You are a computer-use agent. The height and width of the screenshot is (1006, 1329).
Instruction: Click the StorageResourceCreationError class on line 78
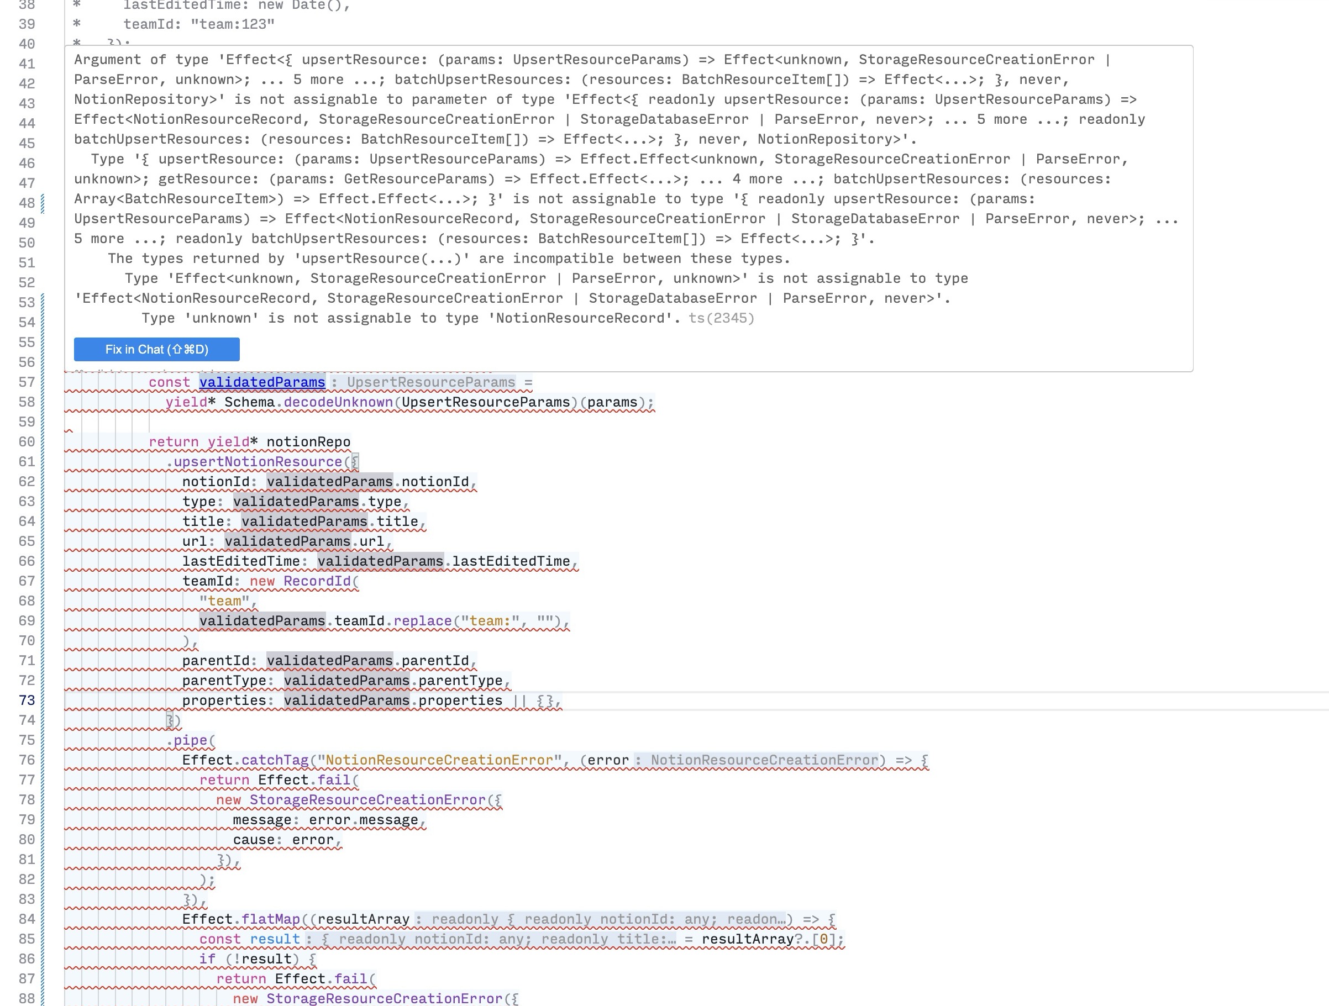coord(367,800)
